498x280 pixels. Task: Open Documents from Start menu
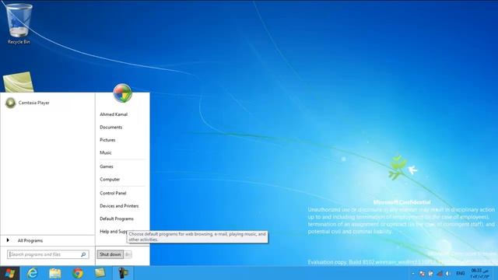(110, 128)
